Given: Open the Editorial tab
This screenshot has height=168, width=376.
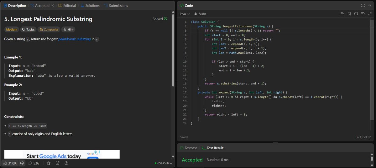Looking at the screenshot, I should 67,6.
